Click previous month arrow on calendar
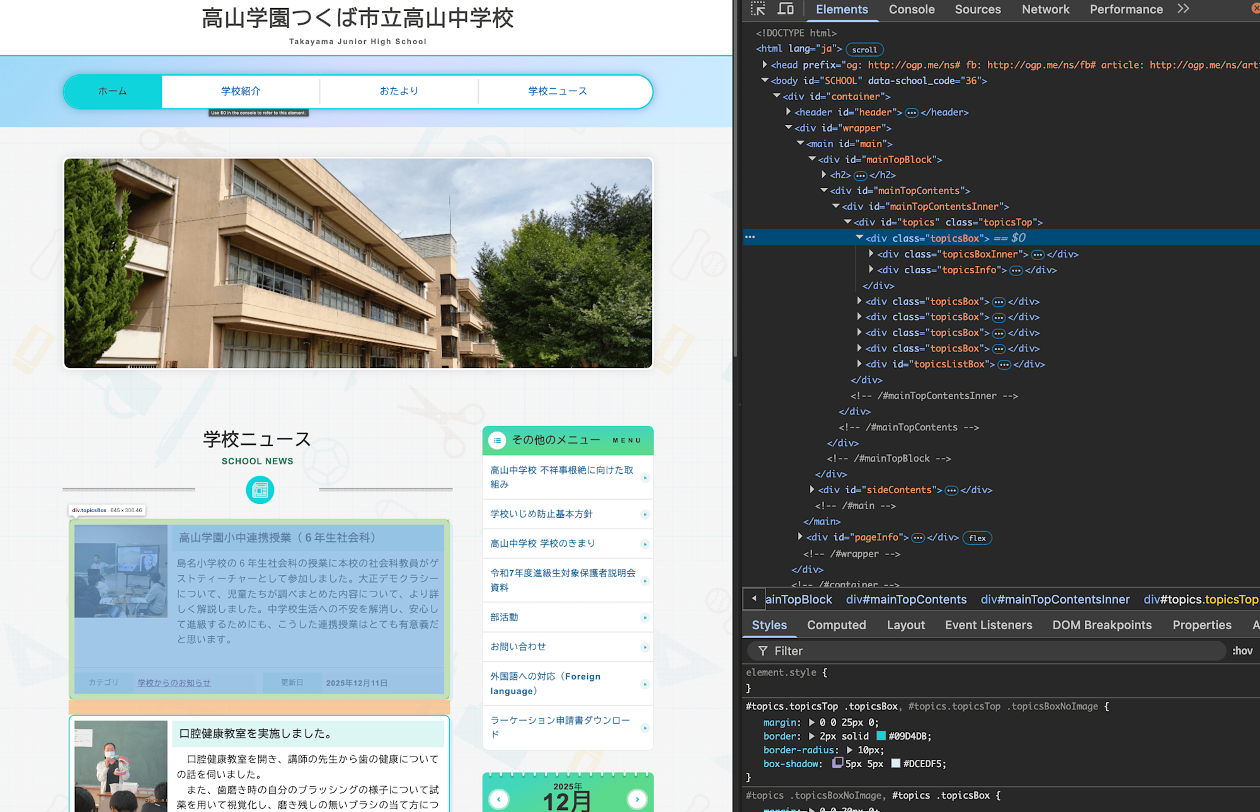This screenshot has height=812, width=1260. coord(499,799)
